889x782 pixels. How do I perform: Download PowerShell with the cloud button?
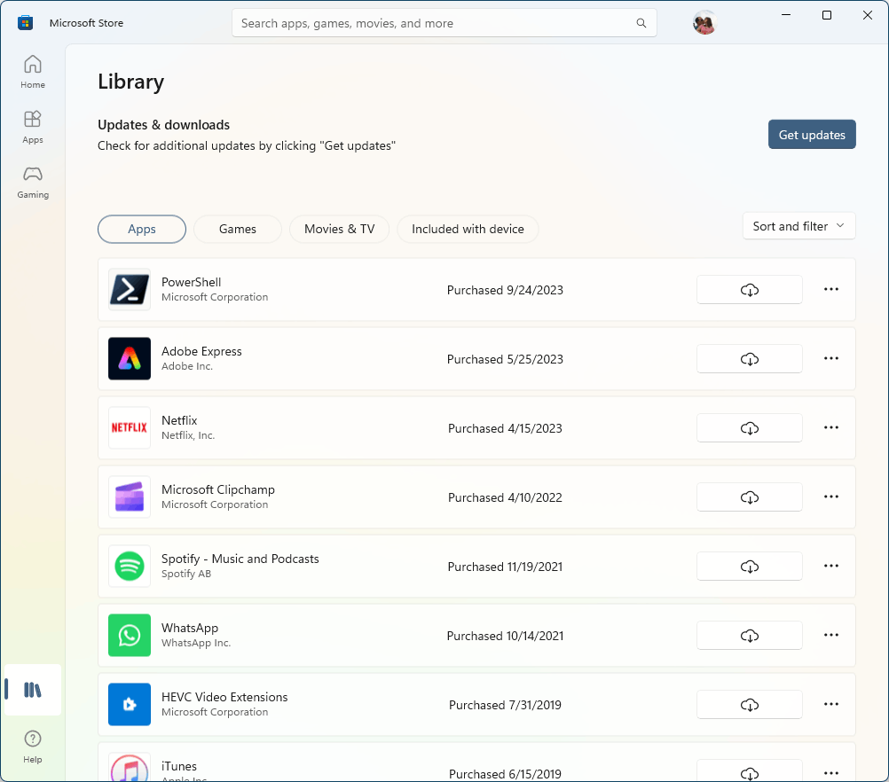click(x=749, y=290)
